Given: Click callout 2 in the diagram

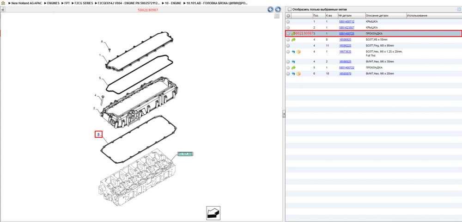Looking at the screenshot, I should coord(94,109).
